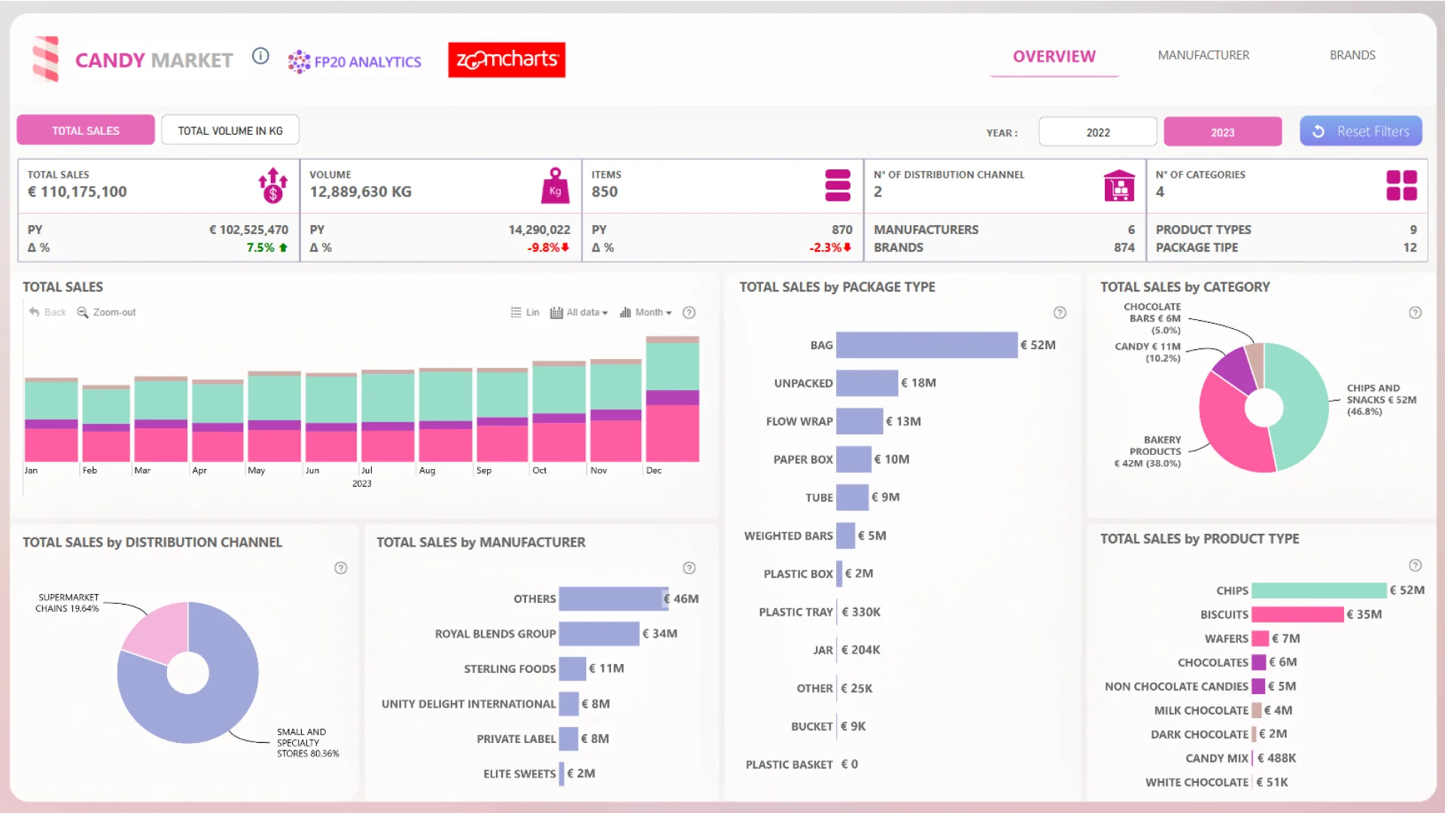The height and width of the screenshot is (813, 1445).
Task: Select the January column in sales chart
Action: (51, 419)
